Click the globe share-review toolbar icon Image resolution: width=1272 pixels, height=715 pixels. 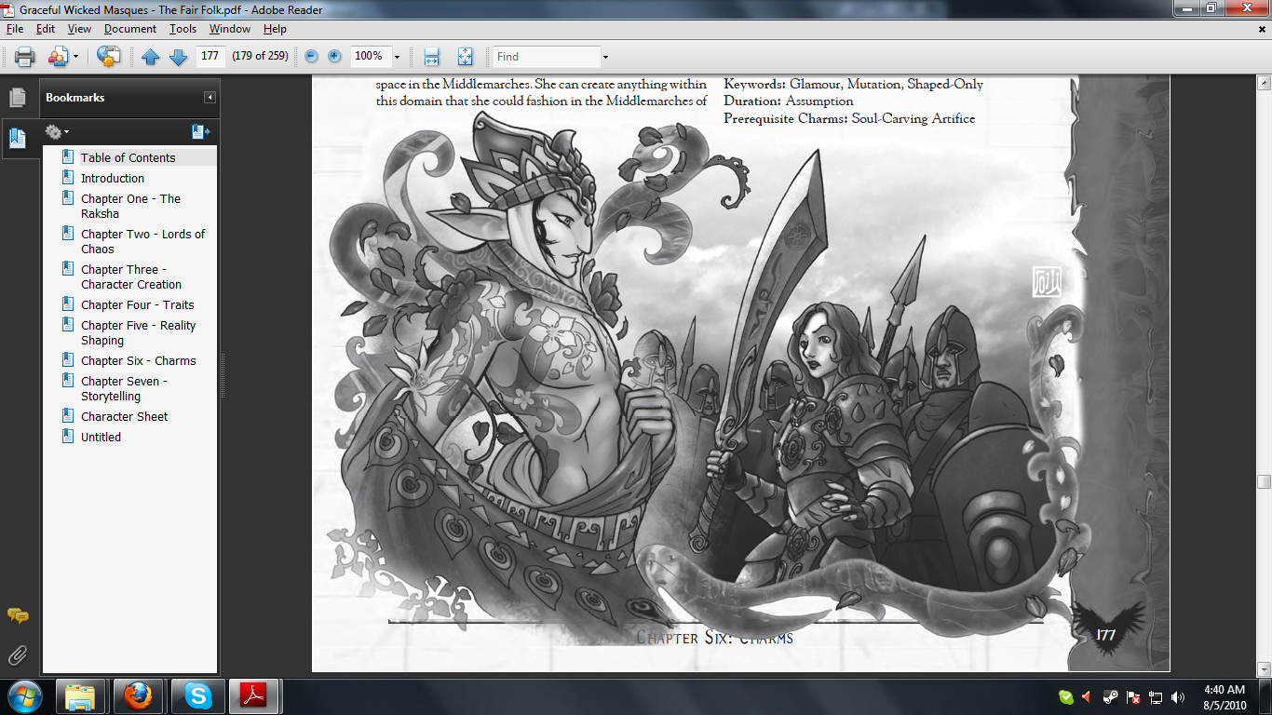click(x=109, y=57)
